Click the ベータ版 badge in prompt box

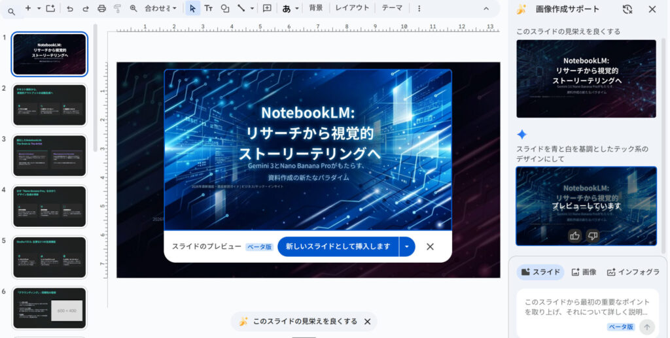point(621,327)
